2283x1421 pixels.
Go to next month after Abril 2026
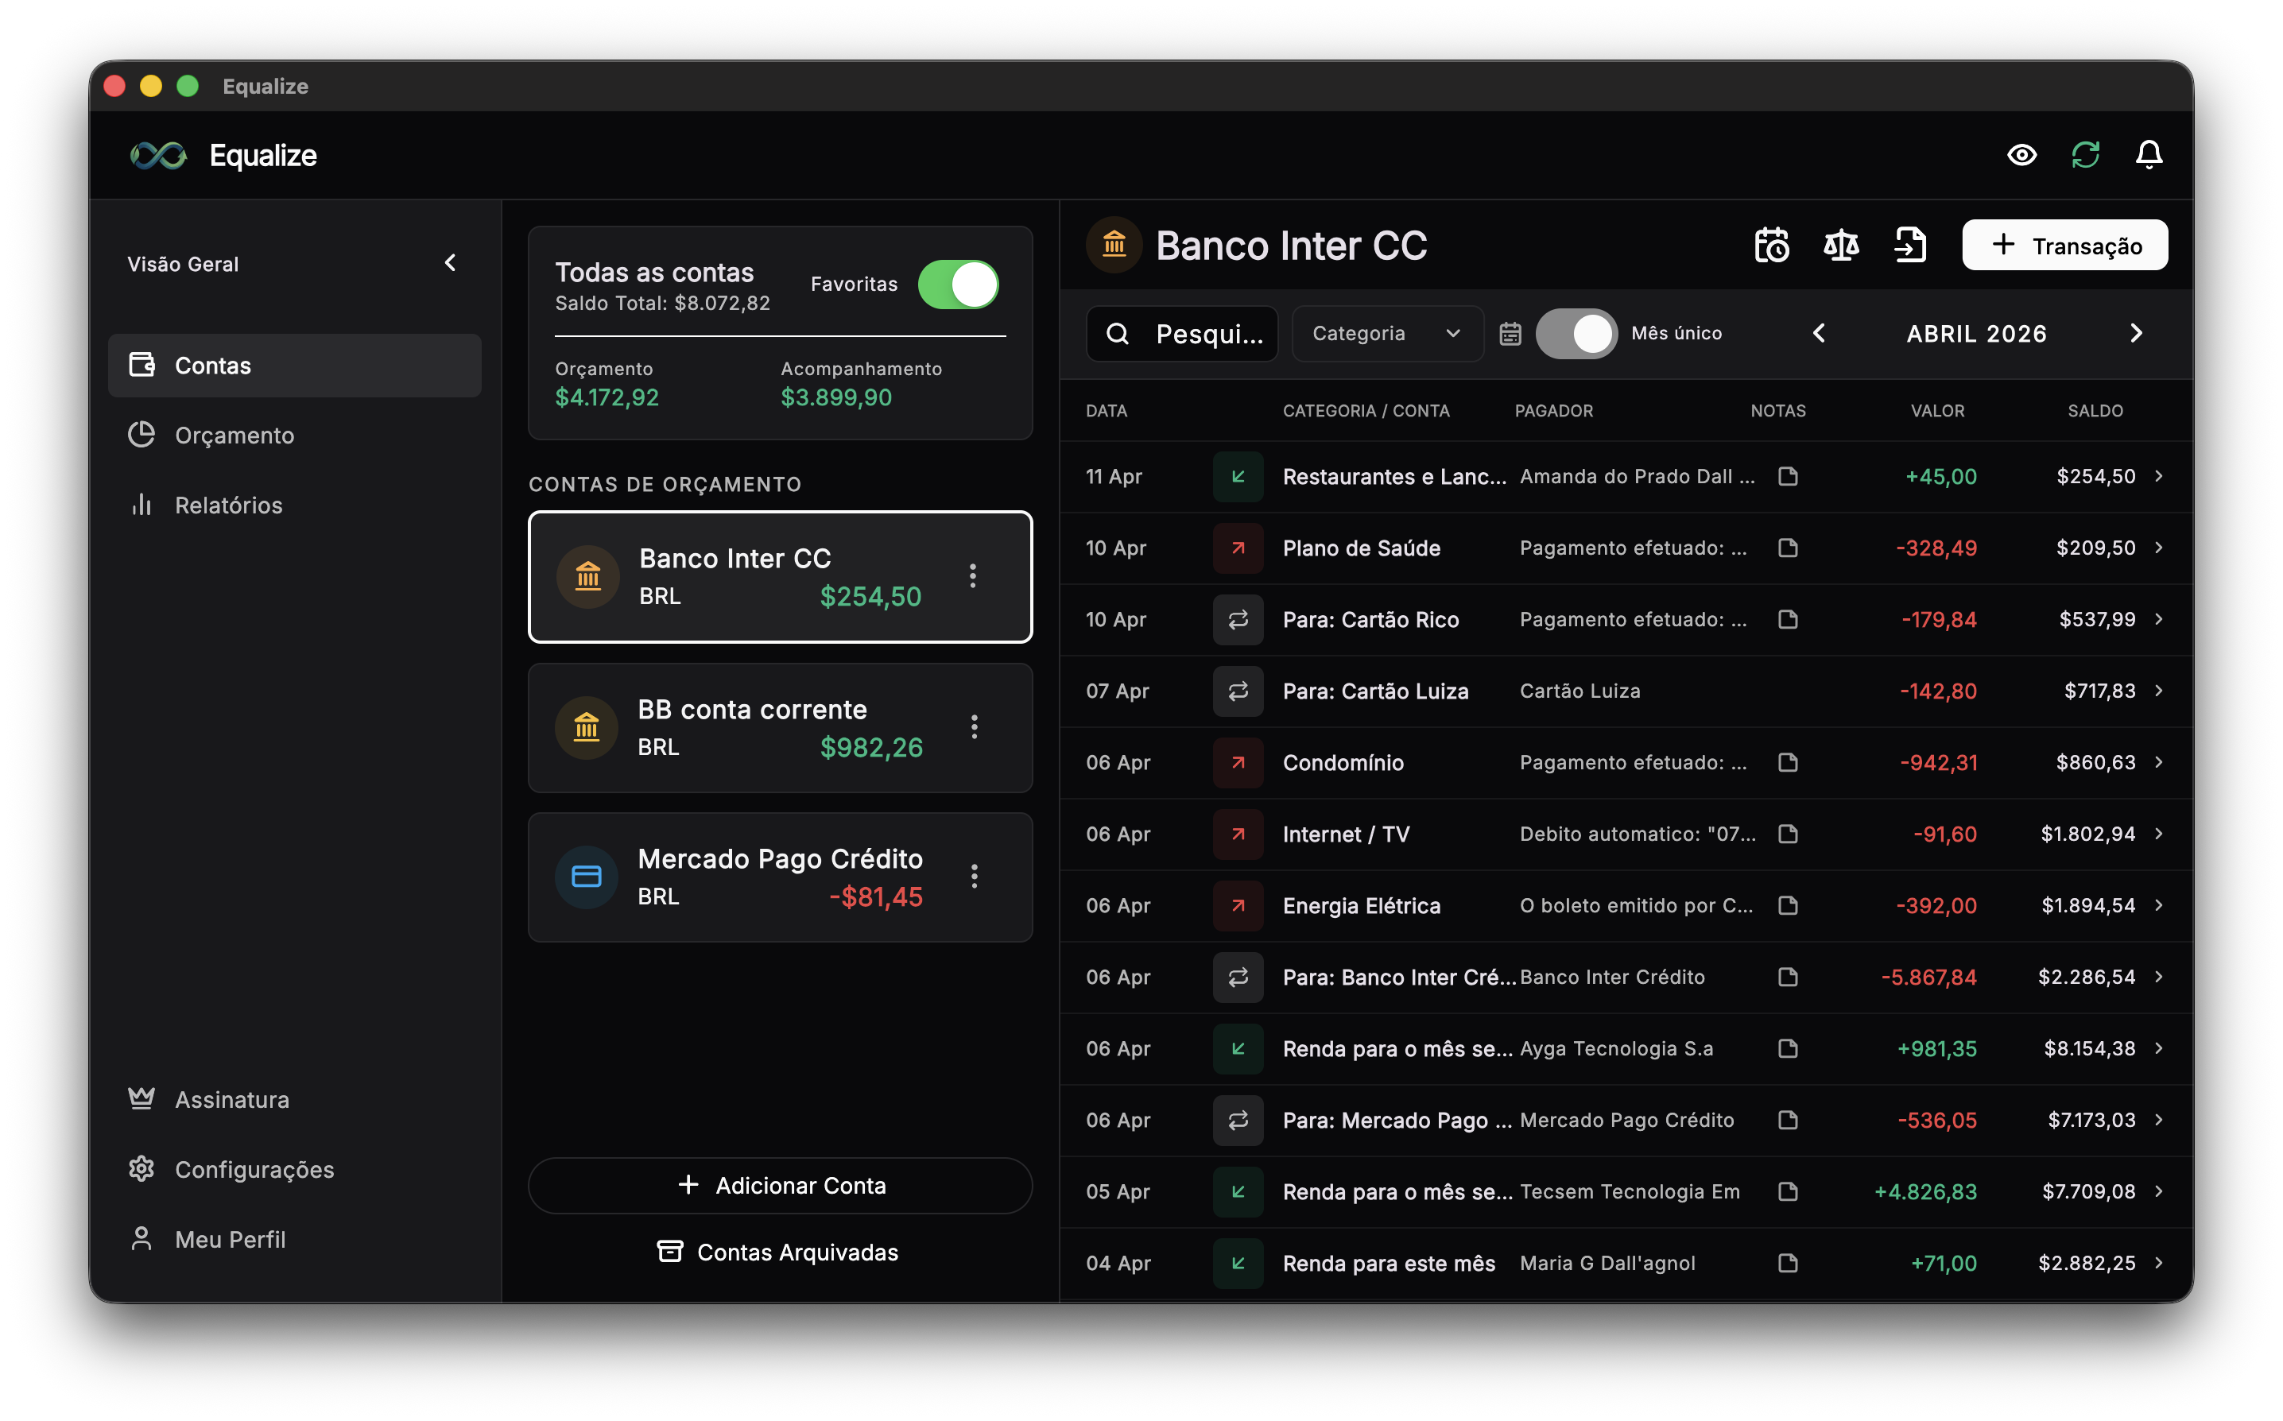pos(2137,334)
